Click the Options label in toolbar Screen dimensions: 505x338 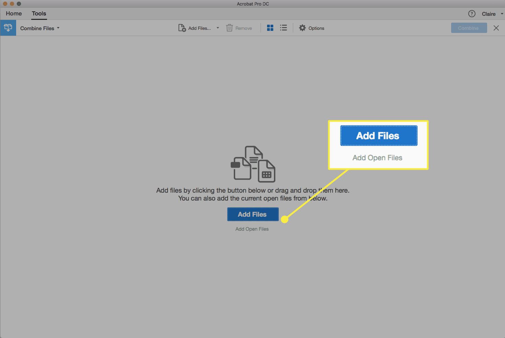[x=316, y=28]
